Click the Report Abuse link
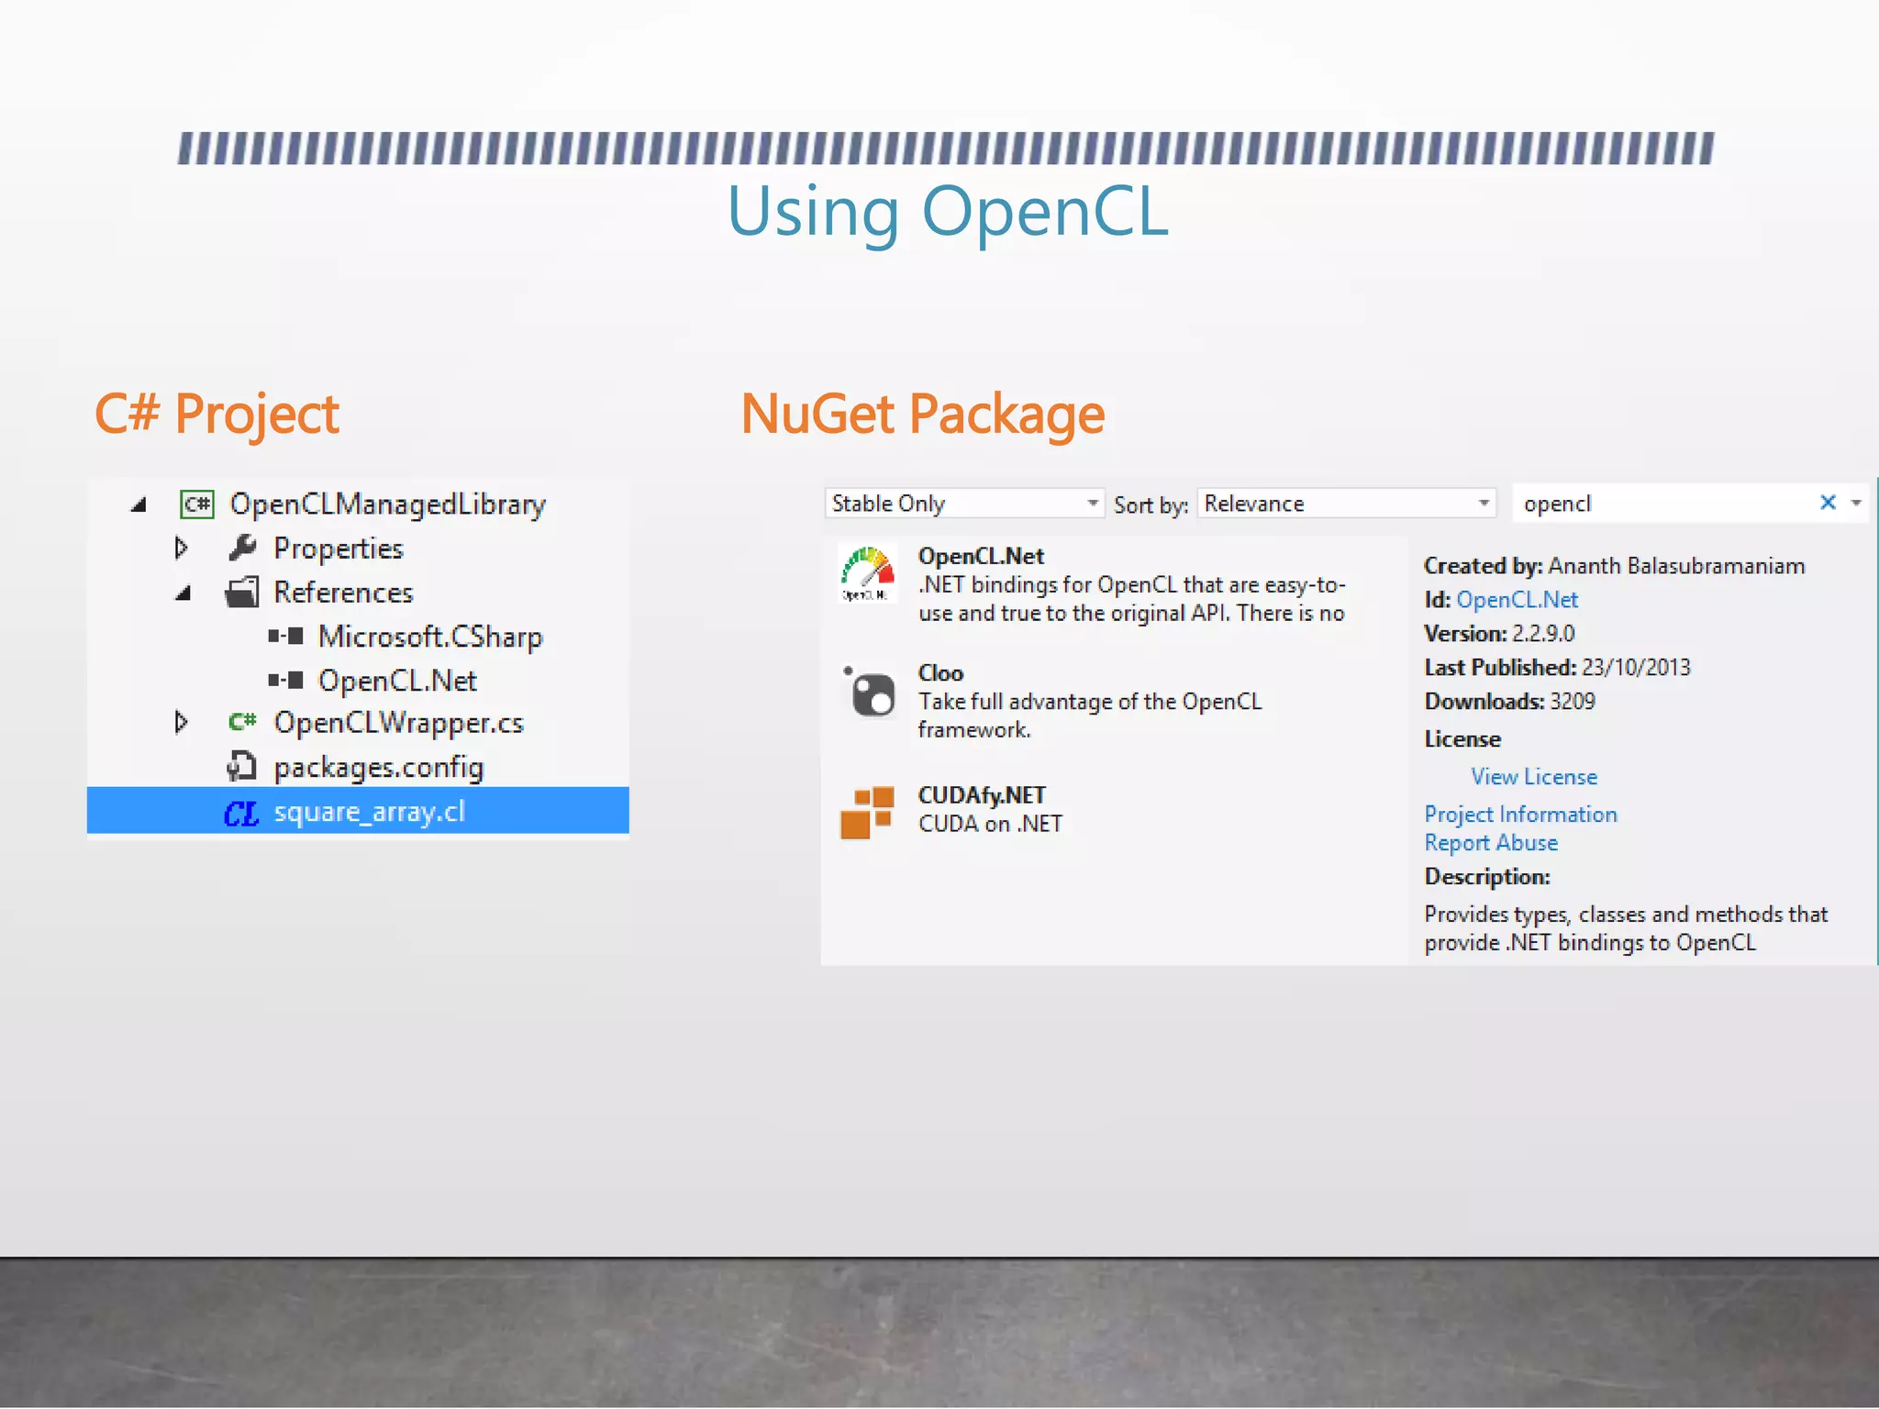 [x=1491, y=843]
